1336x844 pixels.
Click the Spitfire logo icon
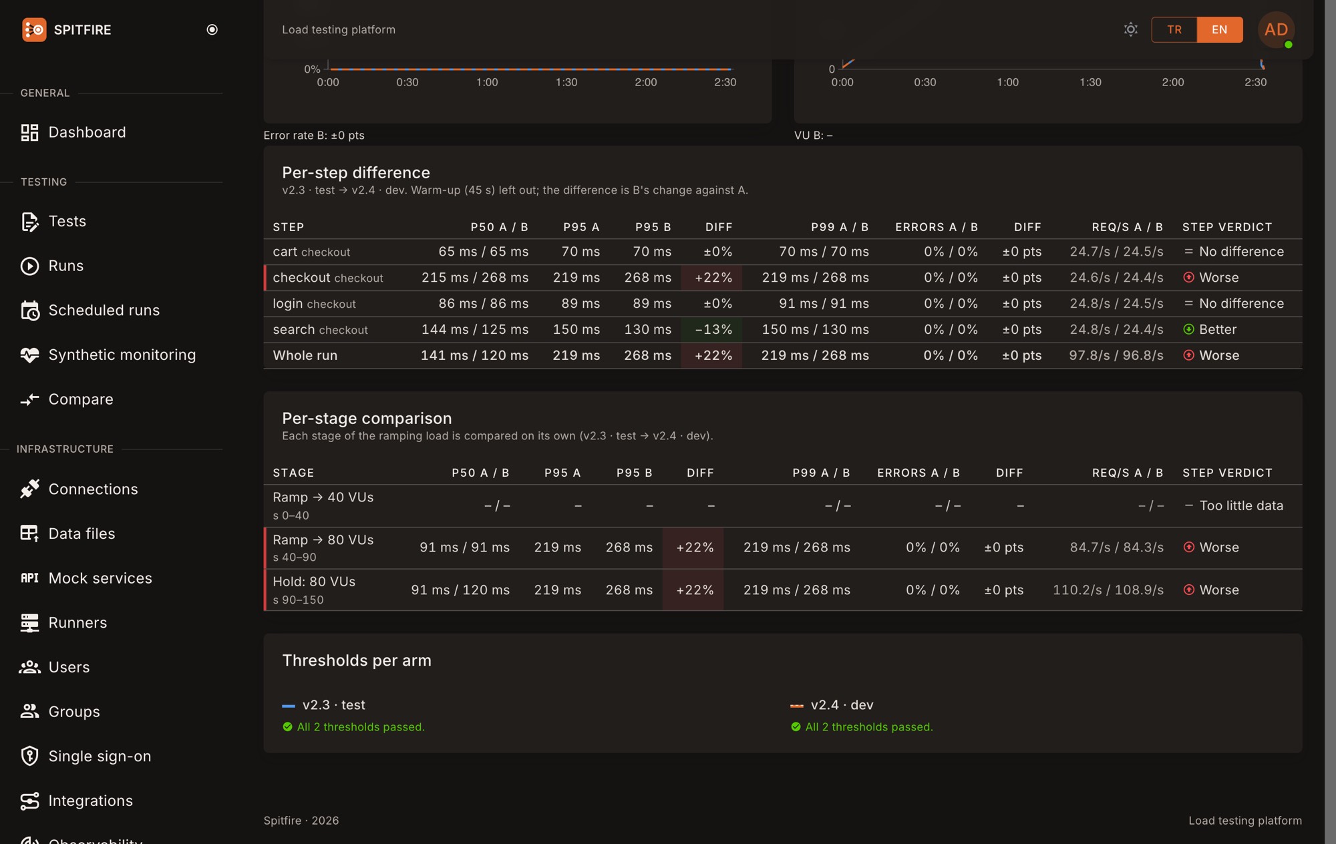pyautogui.click(x=34, y=29)
